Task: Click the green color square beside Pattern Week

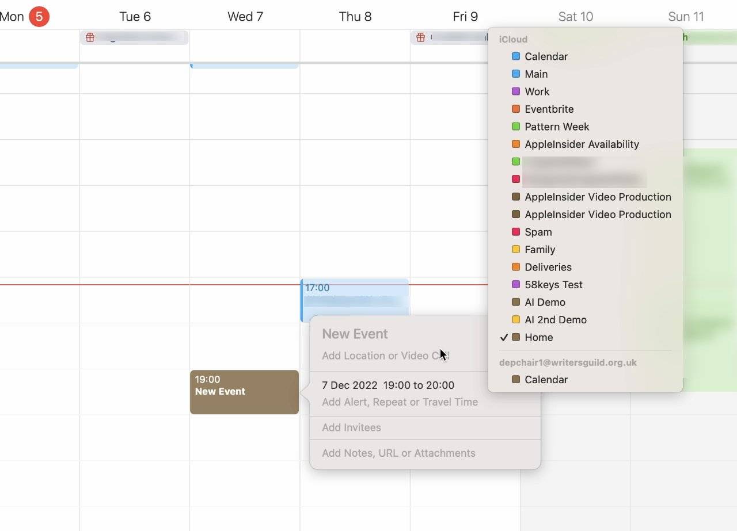Action: coord(515,127)
